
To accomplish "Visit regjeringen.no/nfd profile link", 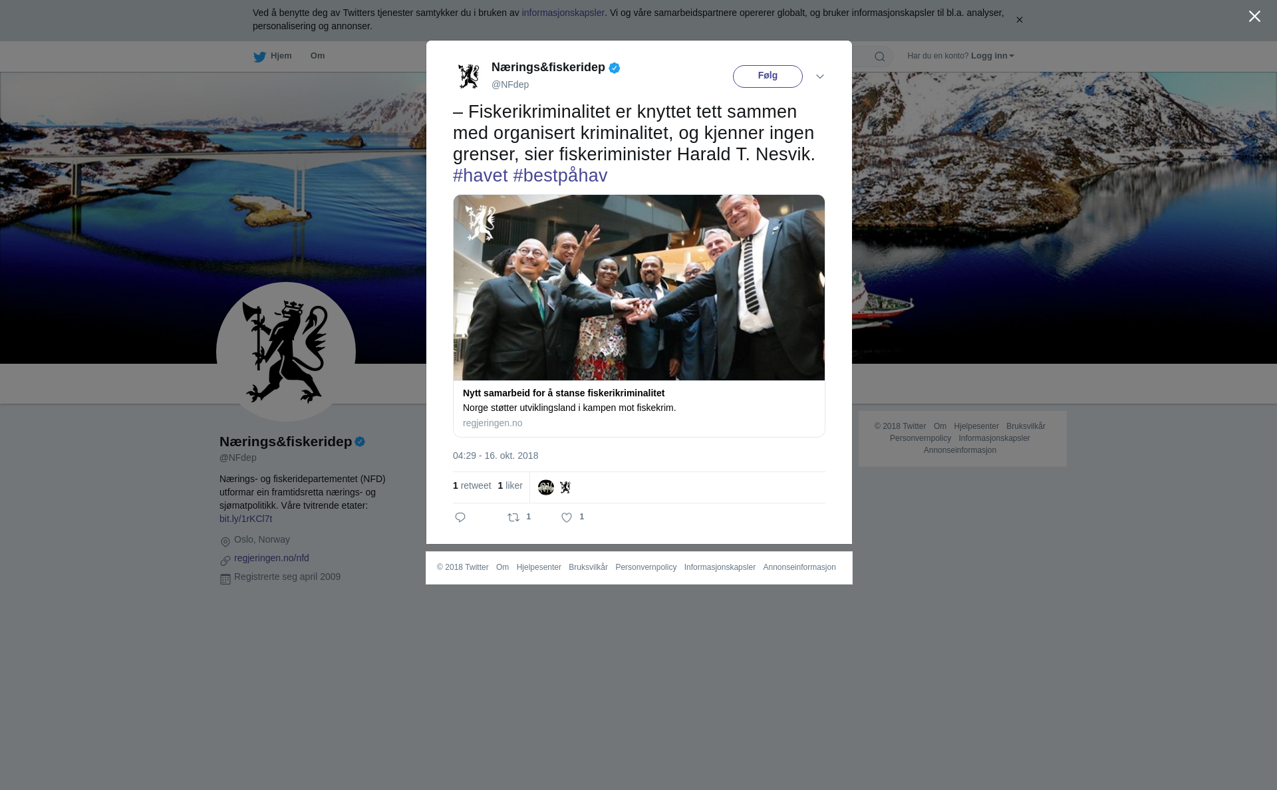I will point(271,558).
